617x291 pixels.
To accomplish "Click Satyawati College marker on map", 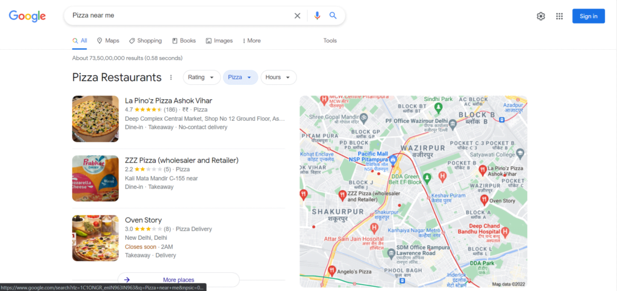I will tap(520, 153).
